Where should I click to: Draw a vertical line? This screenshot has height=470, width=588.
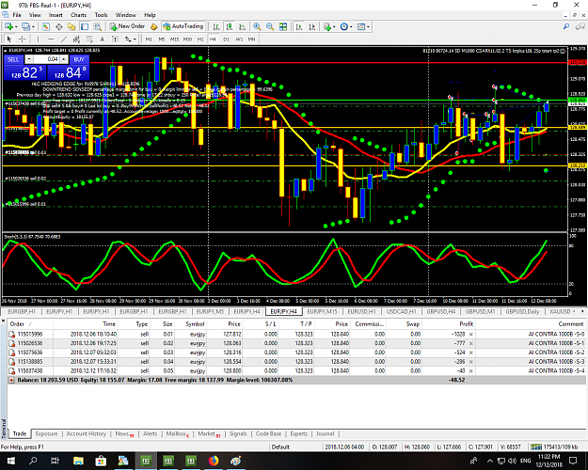point(38,39)
